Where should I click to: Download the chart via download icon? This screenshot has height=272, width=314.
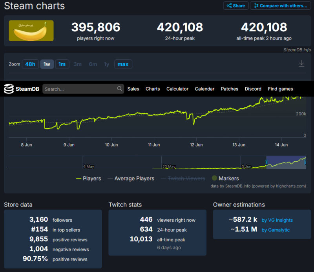(x=301, y=64)
